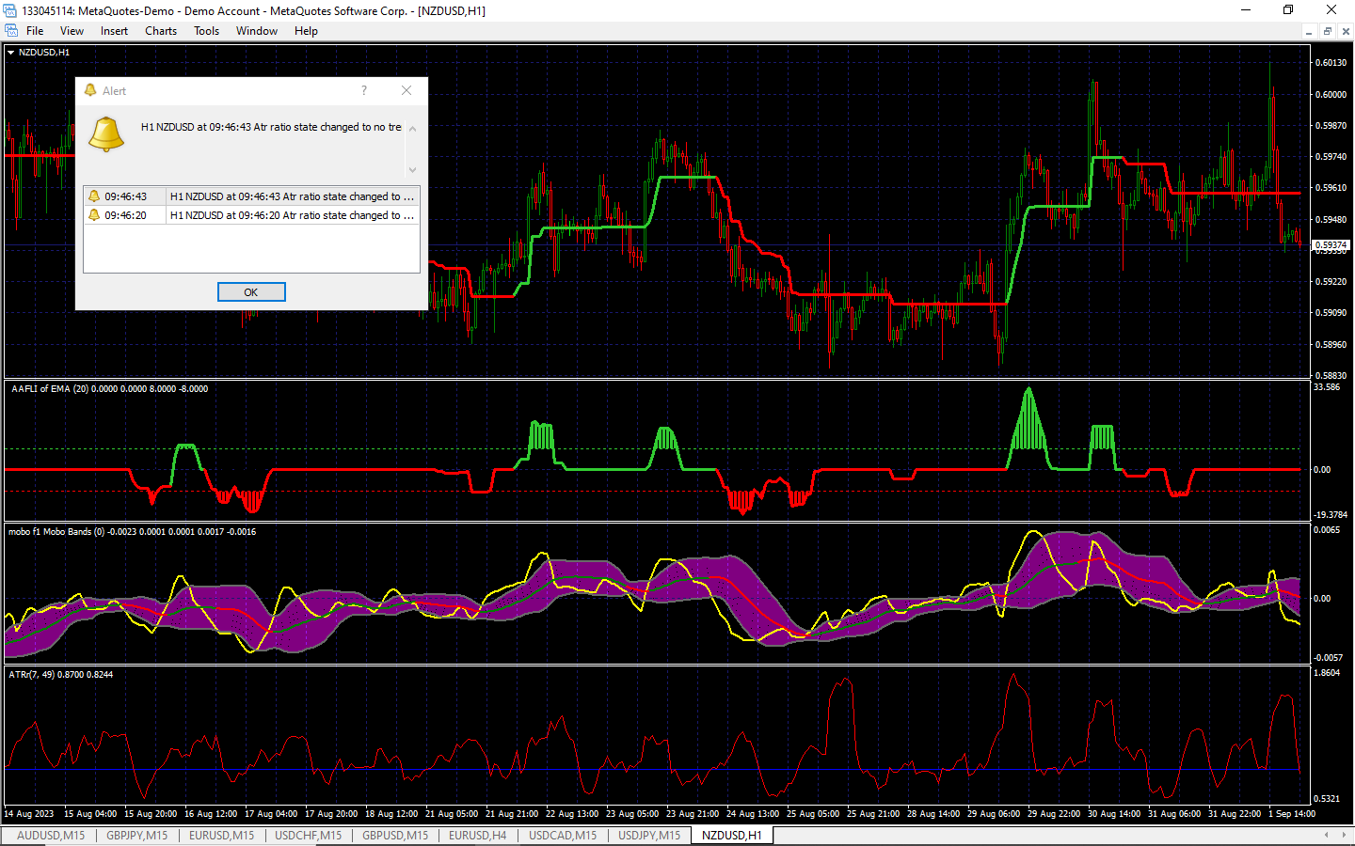Click NZDUSD,H1 chart title dropdown triangle
Image resolution: width=1355 pixels, height=846 pixels.
point(11,53)
